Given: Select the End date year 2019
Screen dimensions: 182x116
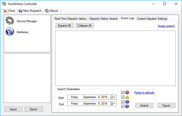Looking at the screenshot, I should (104, 104).
